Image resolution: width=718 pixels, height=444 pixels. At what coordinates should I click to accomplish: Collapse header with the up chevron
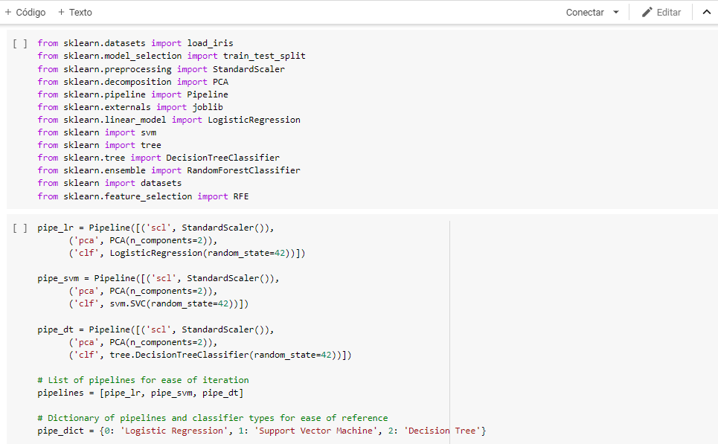coord(707,13)
